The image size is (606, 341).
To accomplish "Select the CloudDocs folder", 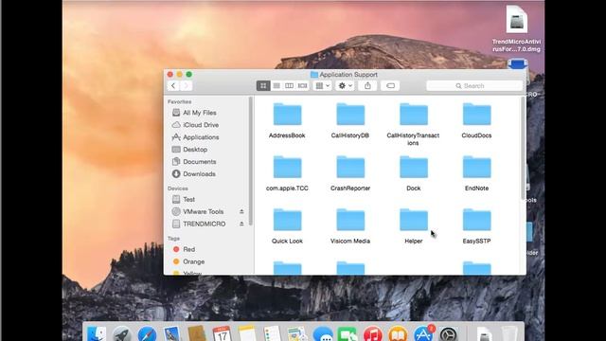I will click(x=476, y=120).
